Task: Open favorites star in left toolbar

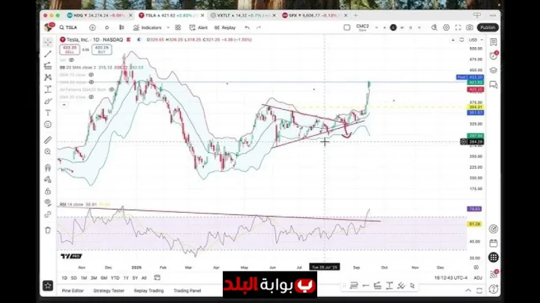Action: [48, 285]
